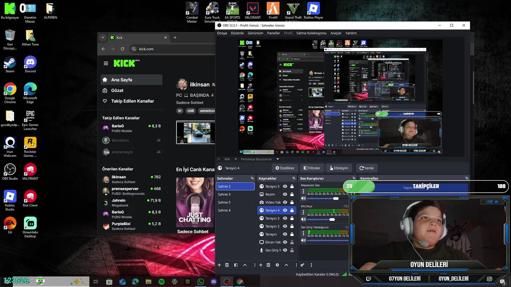
Task: Zoom out preview with minus icon
Action: (219, 159)
